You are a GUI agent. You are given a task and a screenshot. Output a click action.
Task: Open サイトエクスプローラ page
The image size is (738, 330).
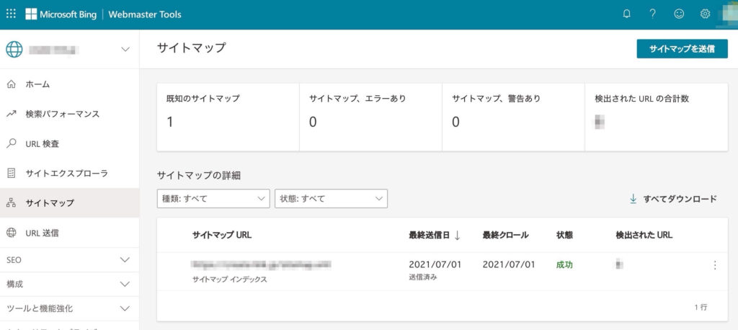69,173
